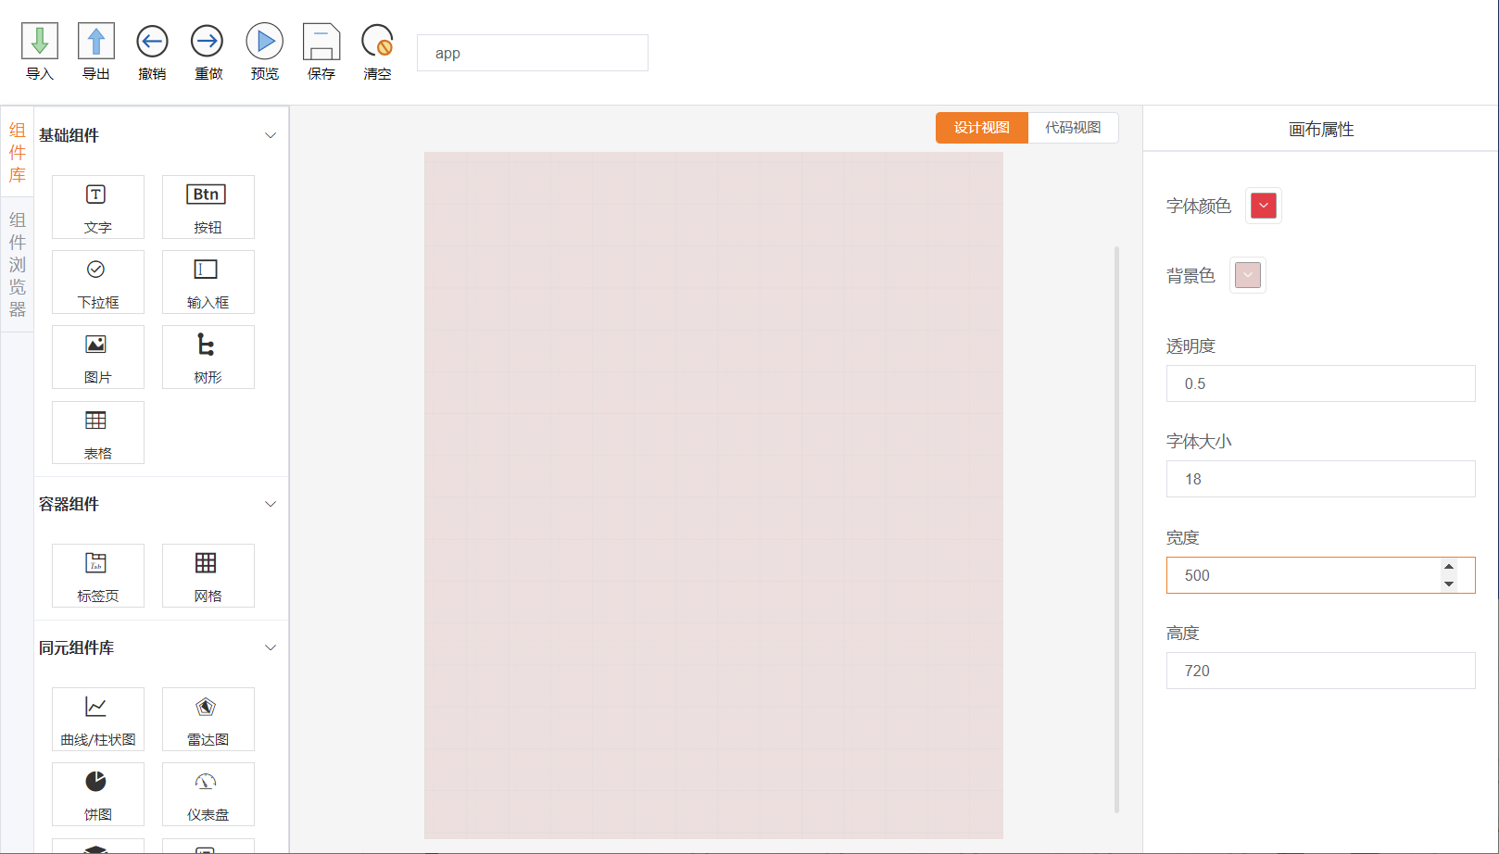
Task: Pick the 下拉框 dropdown component
Action: click(98, 282)
